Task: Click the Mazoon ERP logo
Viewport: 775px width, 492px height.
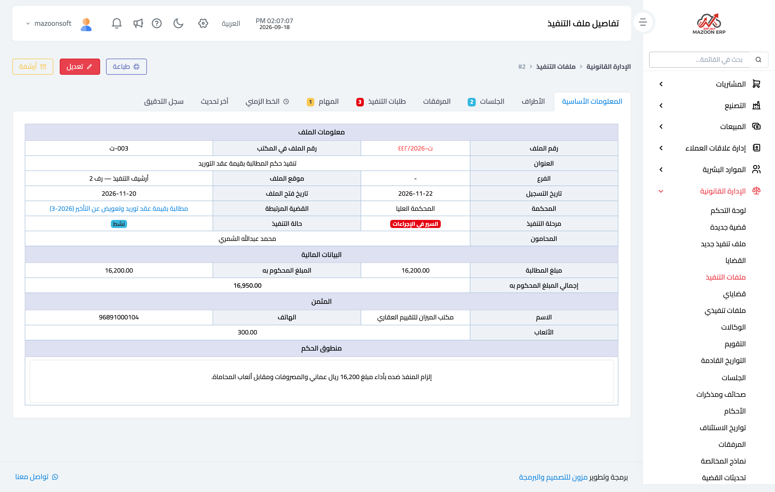Action: pos(709,23)
